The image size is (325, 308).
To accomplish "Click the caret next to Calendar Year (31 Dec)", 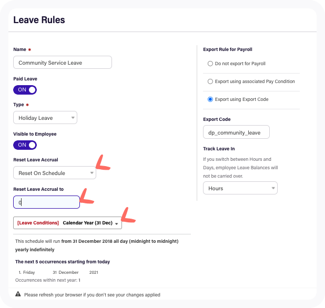I will click(x=117, y=224).
